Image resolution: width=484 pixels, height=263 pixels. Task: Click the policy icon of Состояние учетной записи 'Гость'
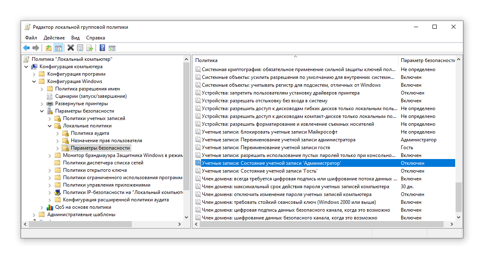click(x=198, y=171)
